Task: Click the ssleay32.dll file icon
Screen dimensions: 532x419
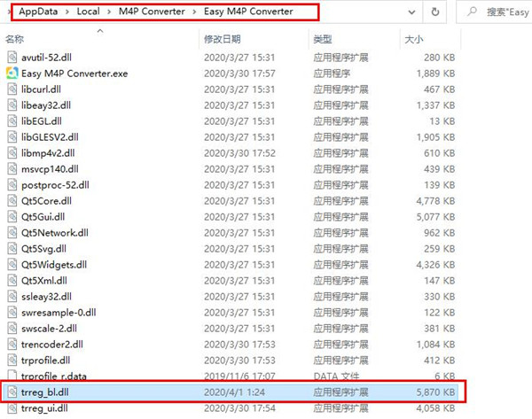Action: pyautogui.click(x=12, y=296)
